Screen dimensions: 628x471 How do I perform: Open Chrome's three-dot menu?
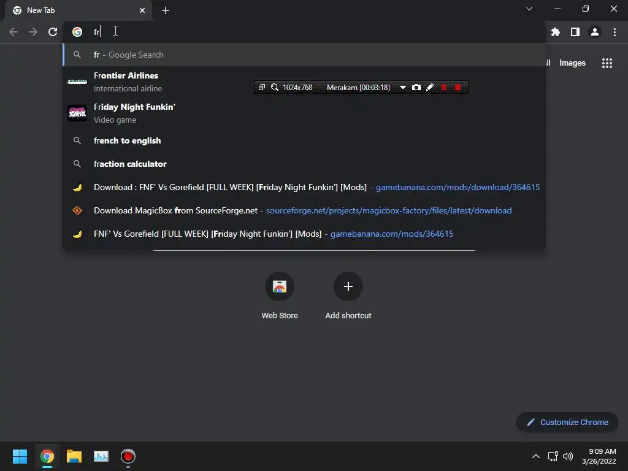[x=615, y=32]
